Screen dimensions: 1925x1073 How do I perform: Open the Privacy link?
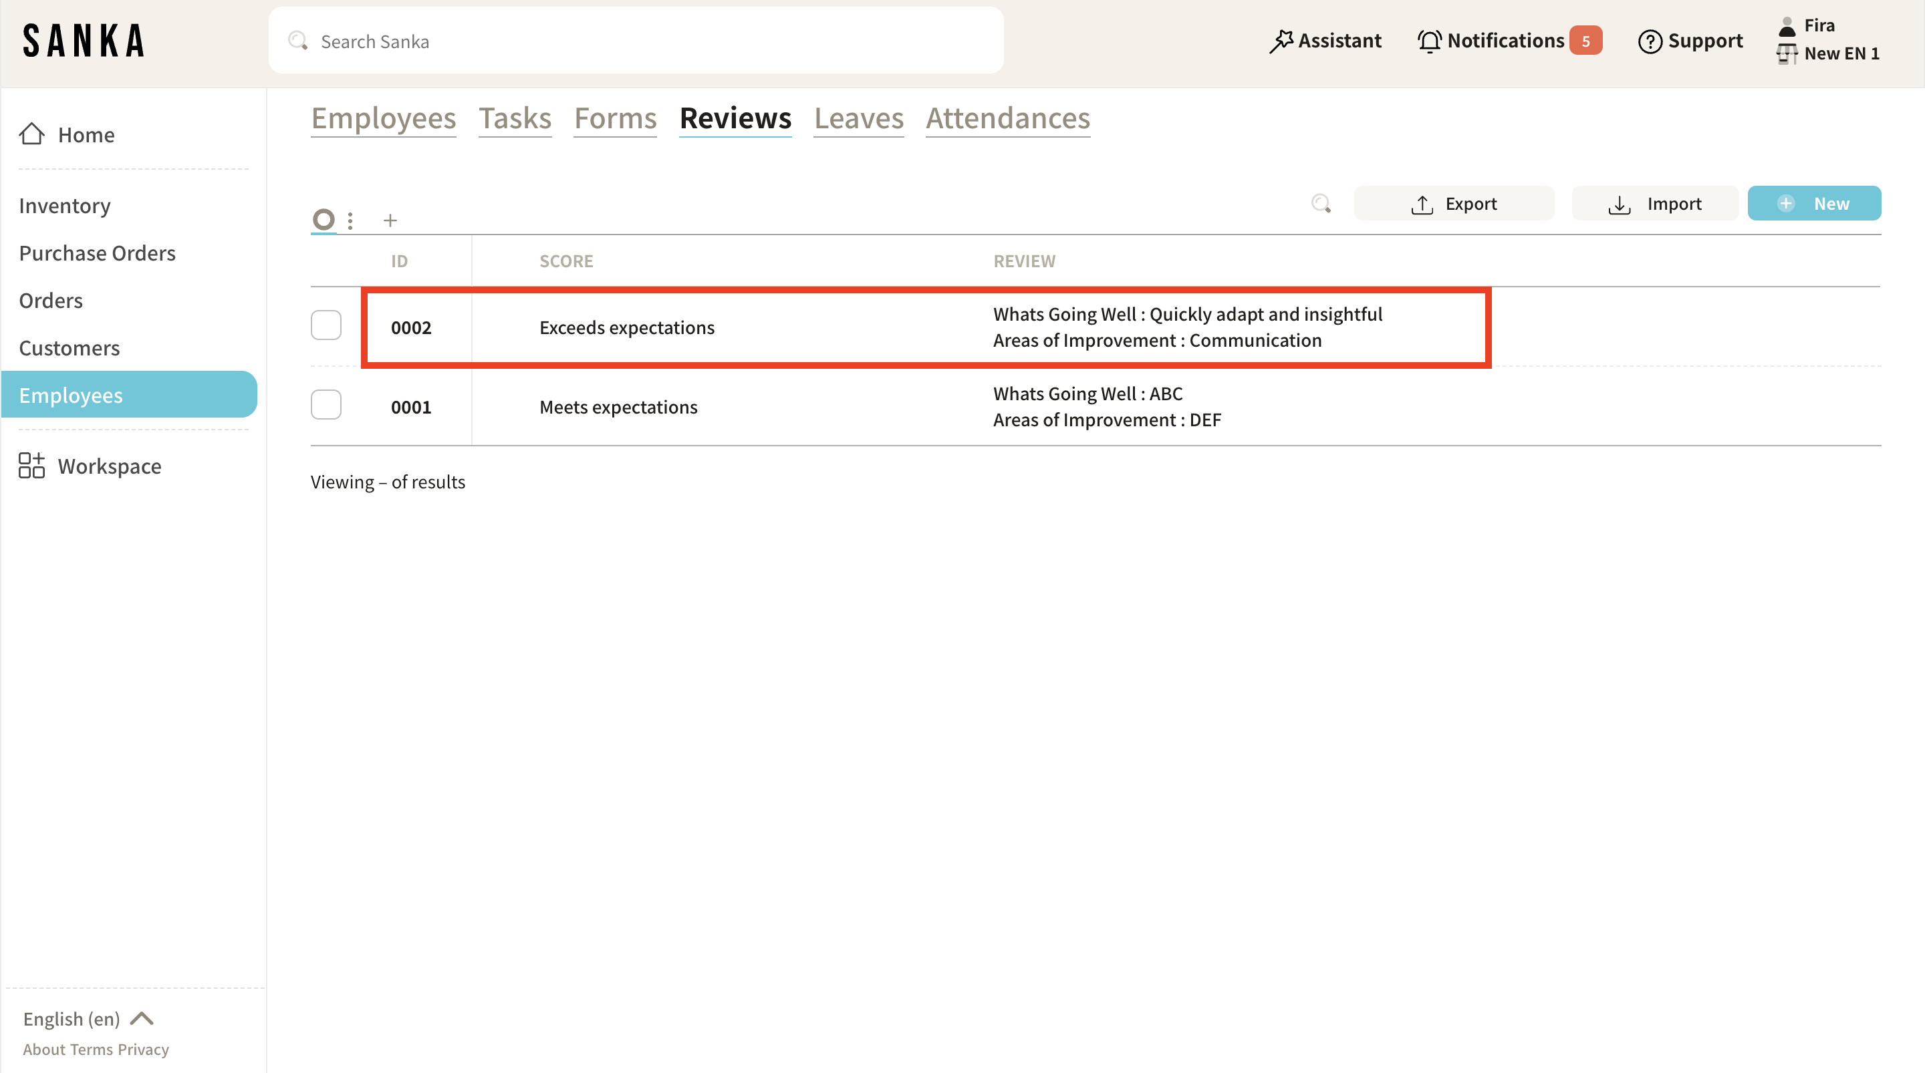(144, 1049)
